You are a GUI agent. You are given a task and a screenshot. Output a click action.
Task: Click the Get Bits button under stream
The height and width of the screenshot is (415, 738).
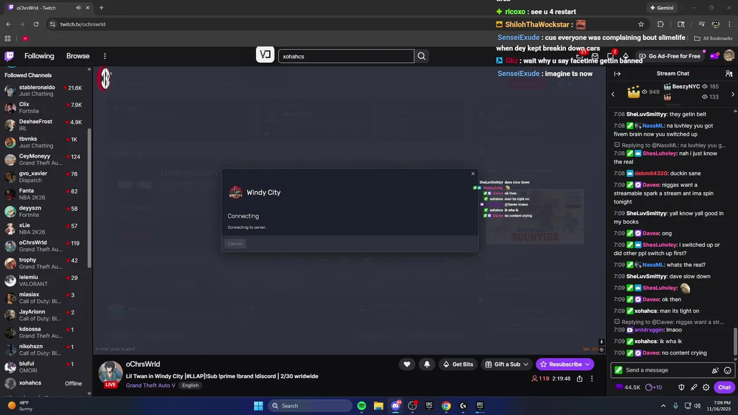tap(458, 364)
